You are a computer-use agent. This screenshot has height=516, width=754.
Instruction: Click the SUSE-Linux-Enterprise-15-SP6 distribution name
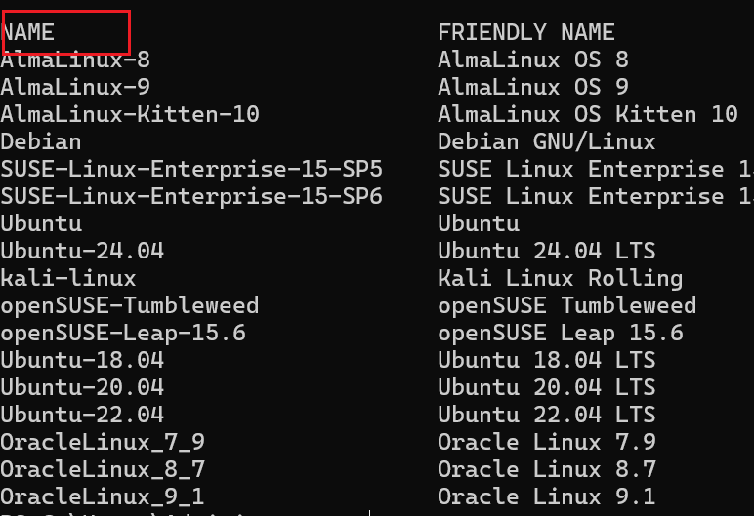click(191, 196)
